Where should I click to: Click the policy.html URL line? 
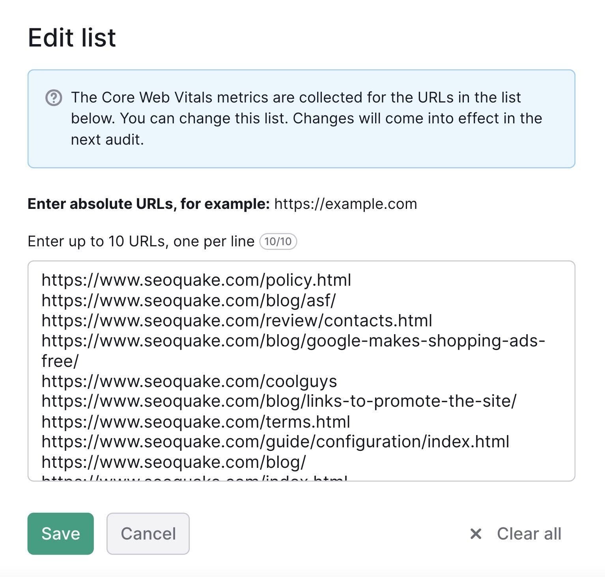[x=196, y=280]
